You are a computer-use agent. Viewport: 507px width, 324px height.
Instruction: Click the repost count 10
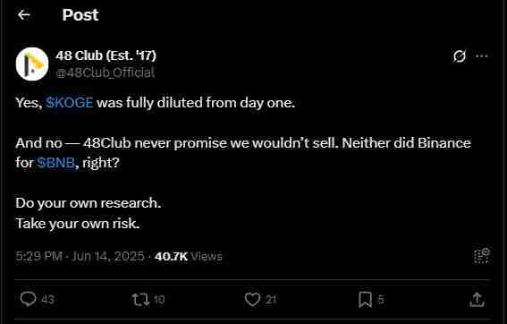[159, 300]
